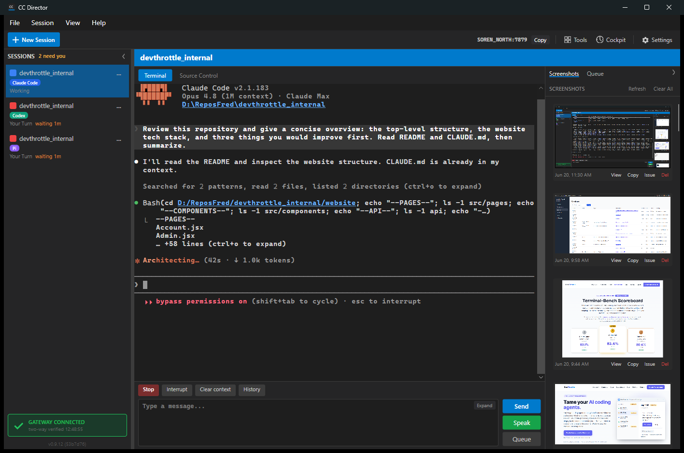Image resolution: width=684 pixels, height=453 pixels.
Task: Open the 9:58 AM screenshot thumbnail
Action: 613,224
